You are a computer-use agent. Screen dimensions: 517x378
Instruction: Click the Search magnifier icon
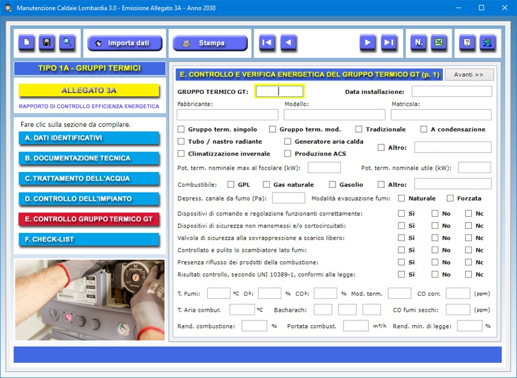pos(67,42)
